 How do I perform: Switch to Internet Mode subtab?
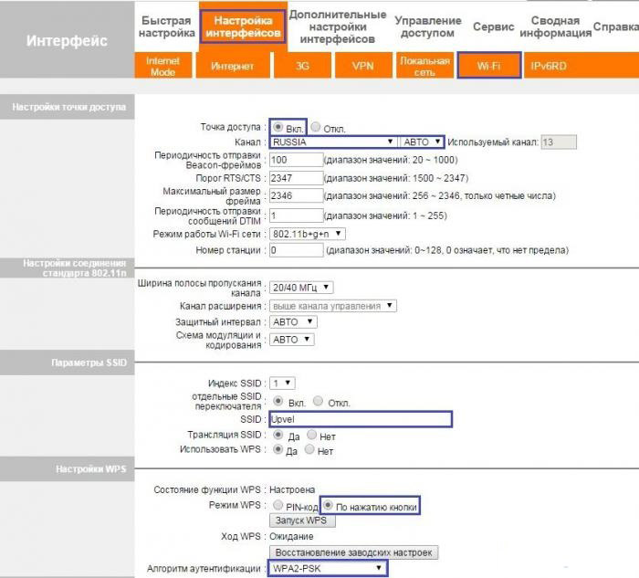click(x=162, y=66)
